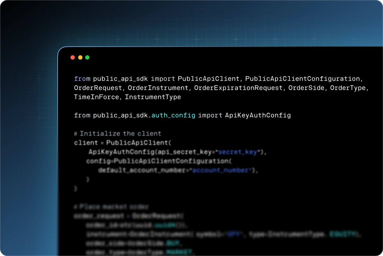
Task: Click the blue secret_key string value
Action: click(238, 152)
